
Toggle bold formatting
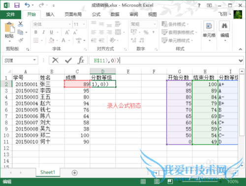point(36,32)
